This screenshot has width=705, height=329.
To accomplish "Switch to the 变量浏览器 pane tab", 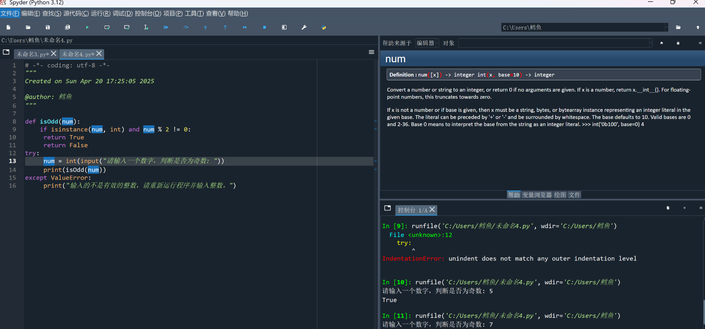I will pyautogui.click(x=537, y=195).
